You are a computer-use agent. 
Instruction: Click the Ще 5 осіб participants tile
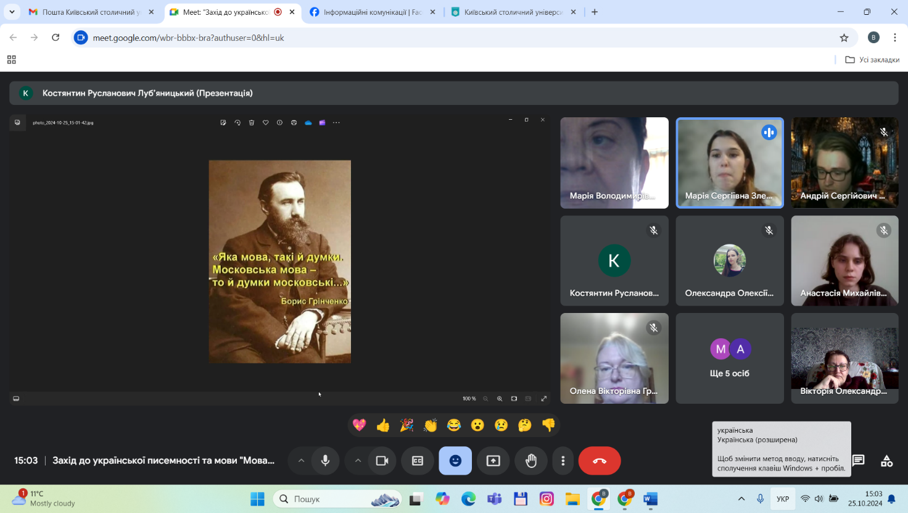[729, 359]
